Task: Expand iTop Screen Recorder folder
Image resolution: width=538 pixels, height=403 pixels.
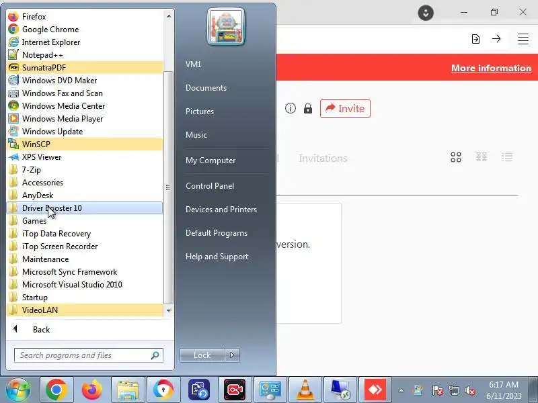Action: click(85, 246)
